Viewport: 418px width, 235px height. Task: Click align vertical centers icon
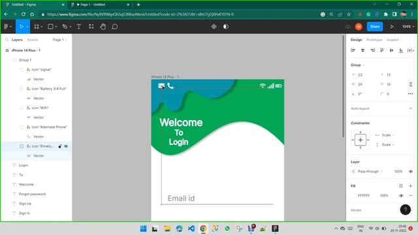(391, 50)
